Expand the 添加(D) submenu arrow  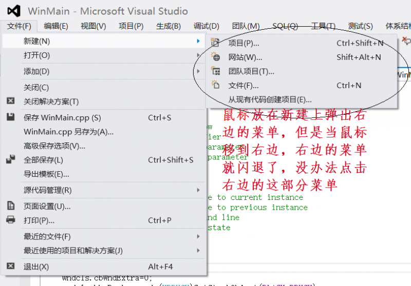(x=198, y=71)
